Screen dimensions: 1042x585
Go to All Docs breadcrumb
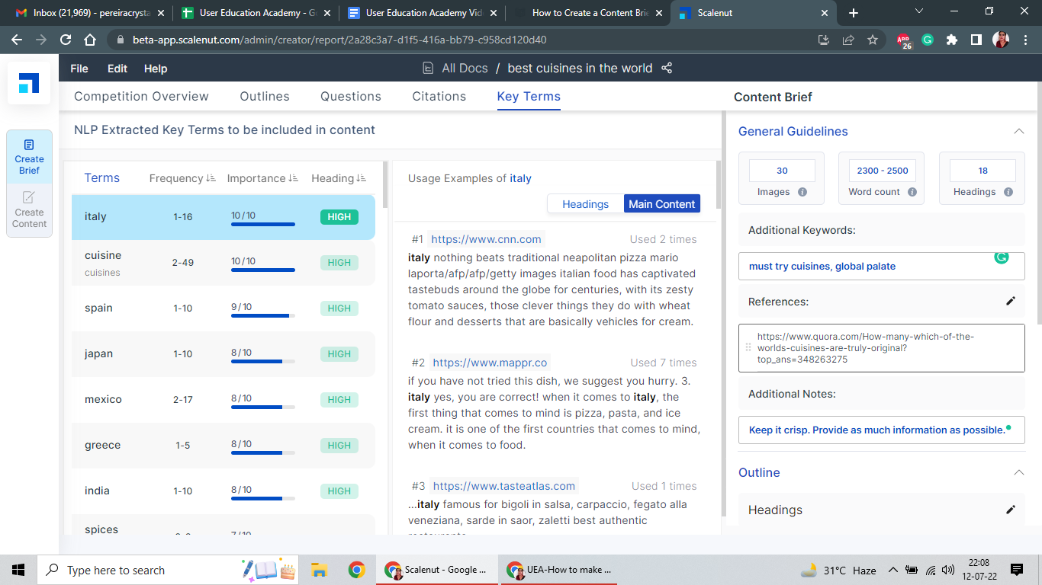[465, 69]
